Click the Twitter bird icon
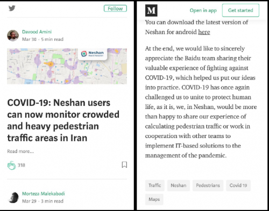Viewport: 269px width, 211px height. coord(12,8)
